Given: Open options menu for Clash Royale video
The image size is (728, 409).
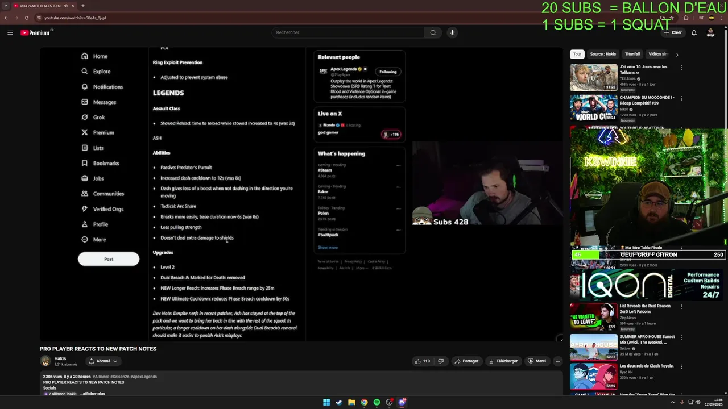Looking at the screenshot, I should [x=682, y=367].
